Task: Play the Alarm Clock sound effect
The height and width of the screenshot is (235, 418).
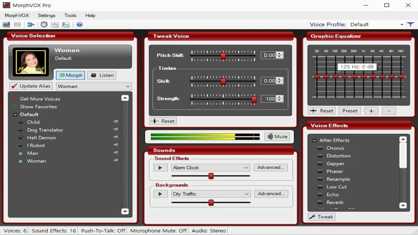Action: click(x=160, y=168)
